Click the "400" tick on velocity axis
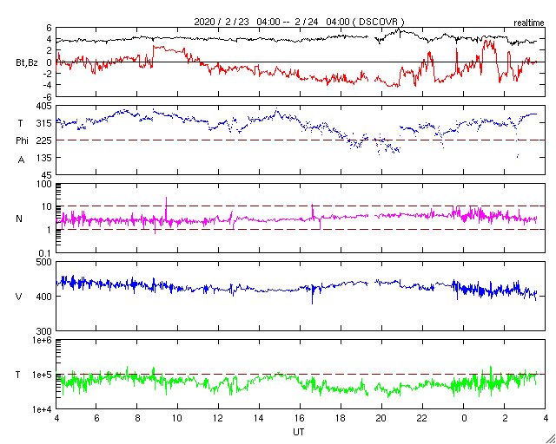 click(x=45, y=297)
